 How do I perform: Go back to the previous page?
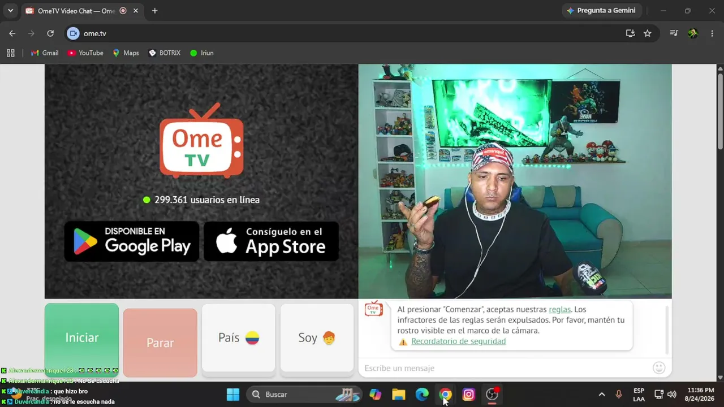point(12,33)
